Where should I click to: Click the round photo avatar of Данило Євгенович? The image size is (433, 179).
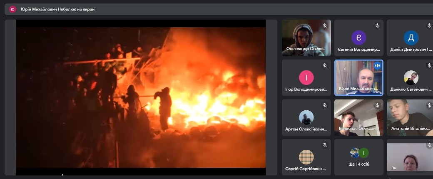(x=411, y=77)
